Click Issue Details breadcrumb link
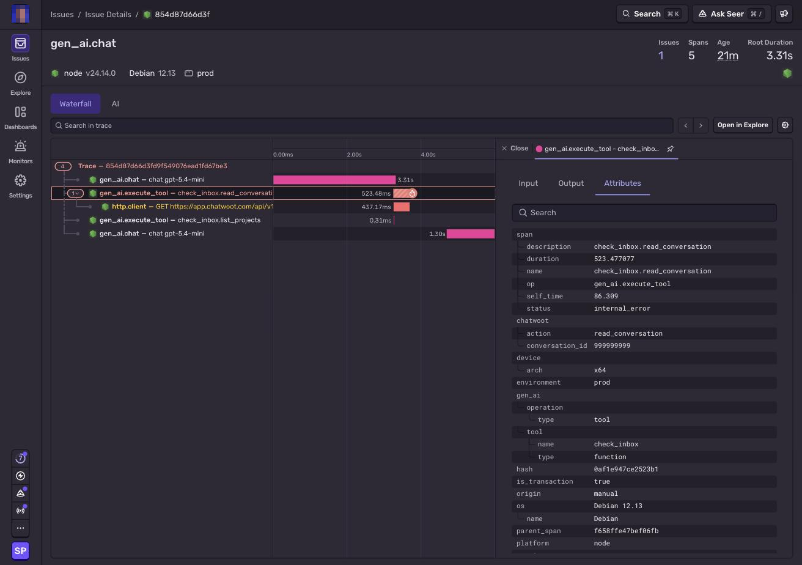This screenshot has height=565, width=802. (108, 14)
